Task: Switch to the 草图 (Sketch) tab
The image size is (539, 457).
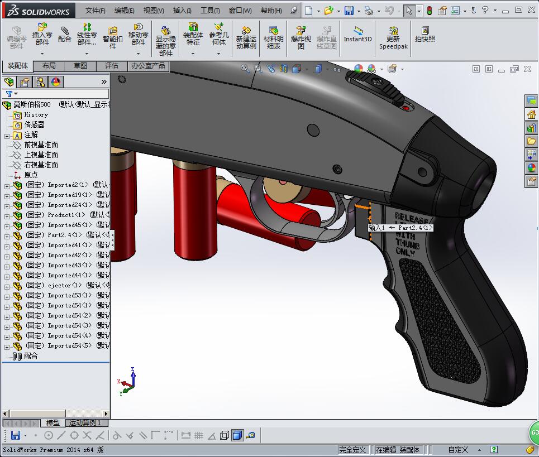Action: (80, 66)
